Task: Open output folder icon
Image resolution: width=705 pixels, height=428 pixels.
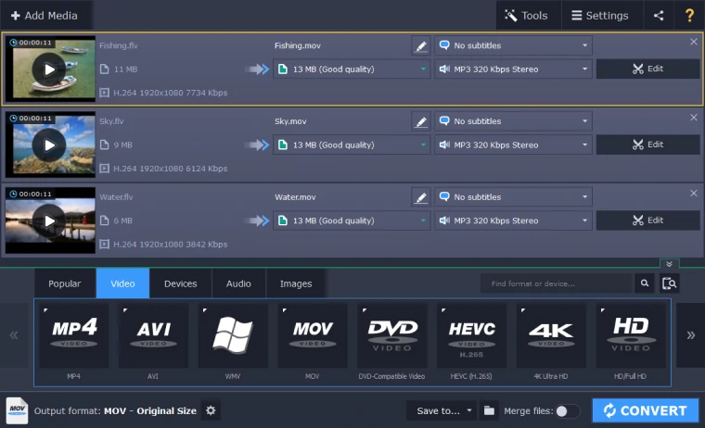Action: [x=489, y=411]
